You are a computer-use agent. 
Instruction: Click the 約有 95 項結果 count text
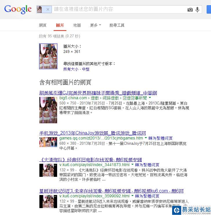click(59, 36)
